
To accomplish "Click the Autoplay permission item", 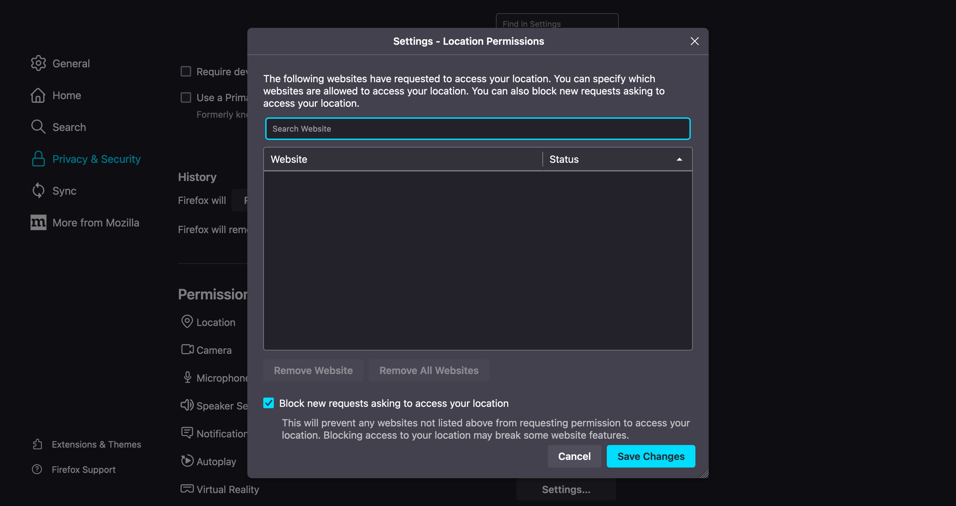I will [215, 461].
